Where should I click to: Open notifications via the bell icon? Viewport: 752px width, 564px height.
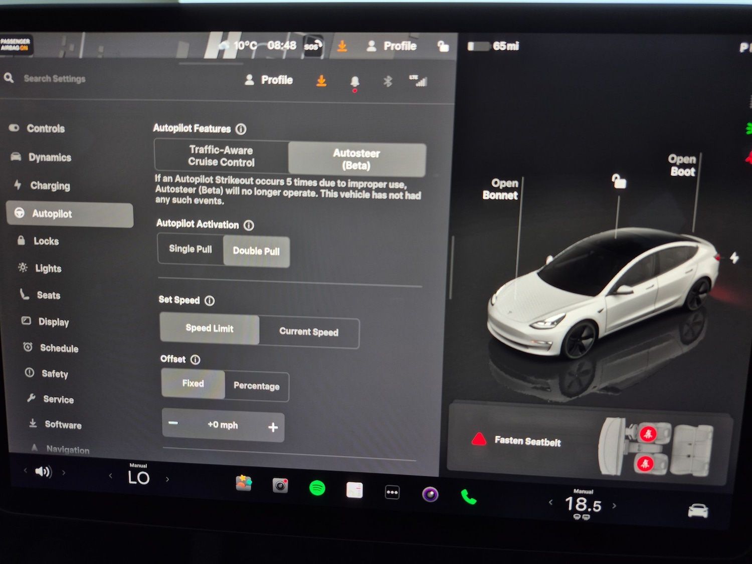tap(355, 81)
